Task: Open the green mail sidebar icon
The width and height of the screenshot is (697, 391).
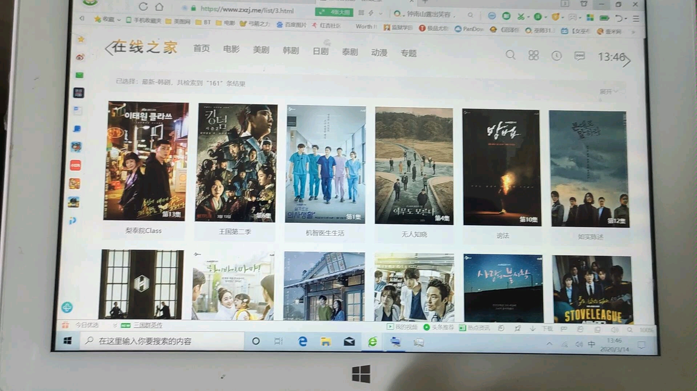Action: pyautogui.click(x=79, y=75)
